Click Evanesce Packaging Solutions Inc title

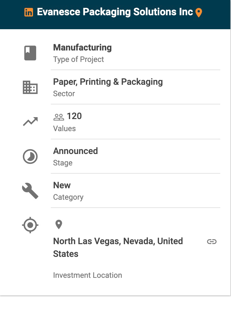[115, 12]
